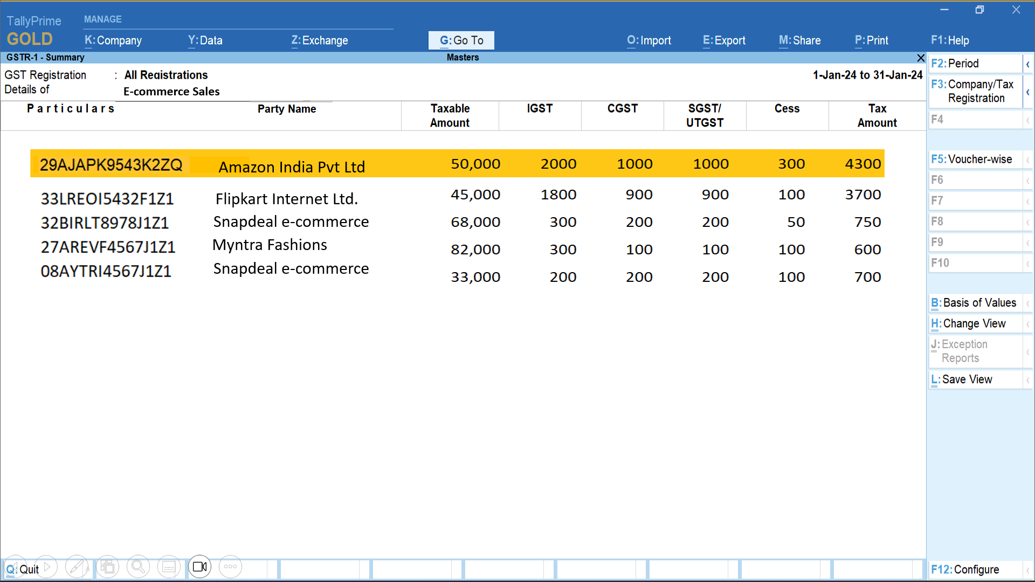Close the GSTR-1 Summary report window
The image size is (1035, 582).
[x=921, y=58]
